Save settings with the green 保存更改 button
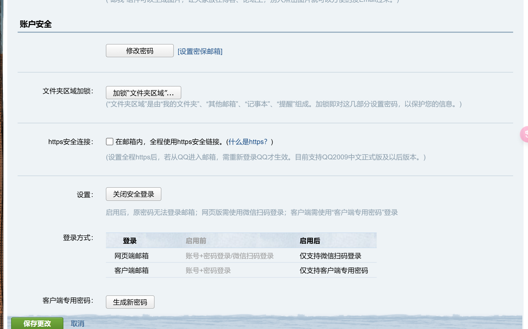Screen dimensions: 528x329 click(x=37, y=323)
